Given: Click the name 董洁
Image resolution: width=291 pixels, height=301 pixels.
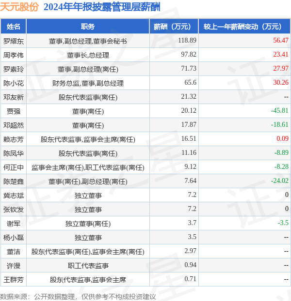Looking at the screenshot, I should [14, 252].
